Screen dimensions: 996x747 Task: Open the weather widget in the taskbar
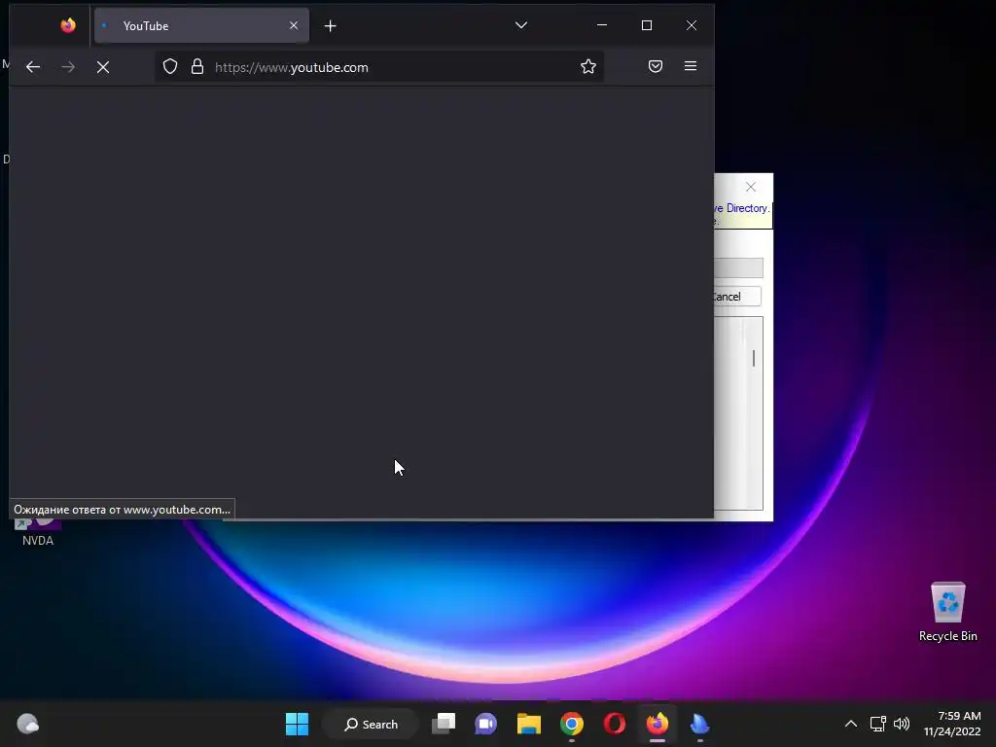pyautogui.click(x=27, y=724)
